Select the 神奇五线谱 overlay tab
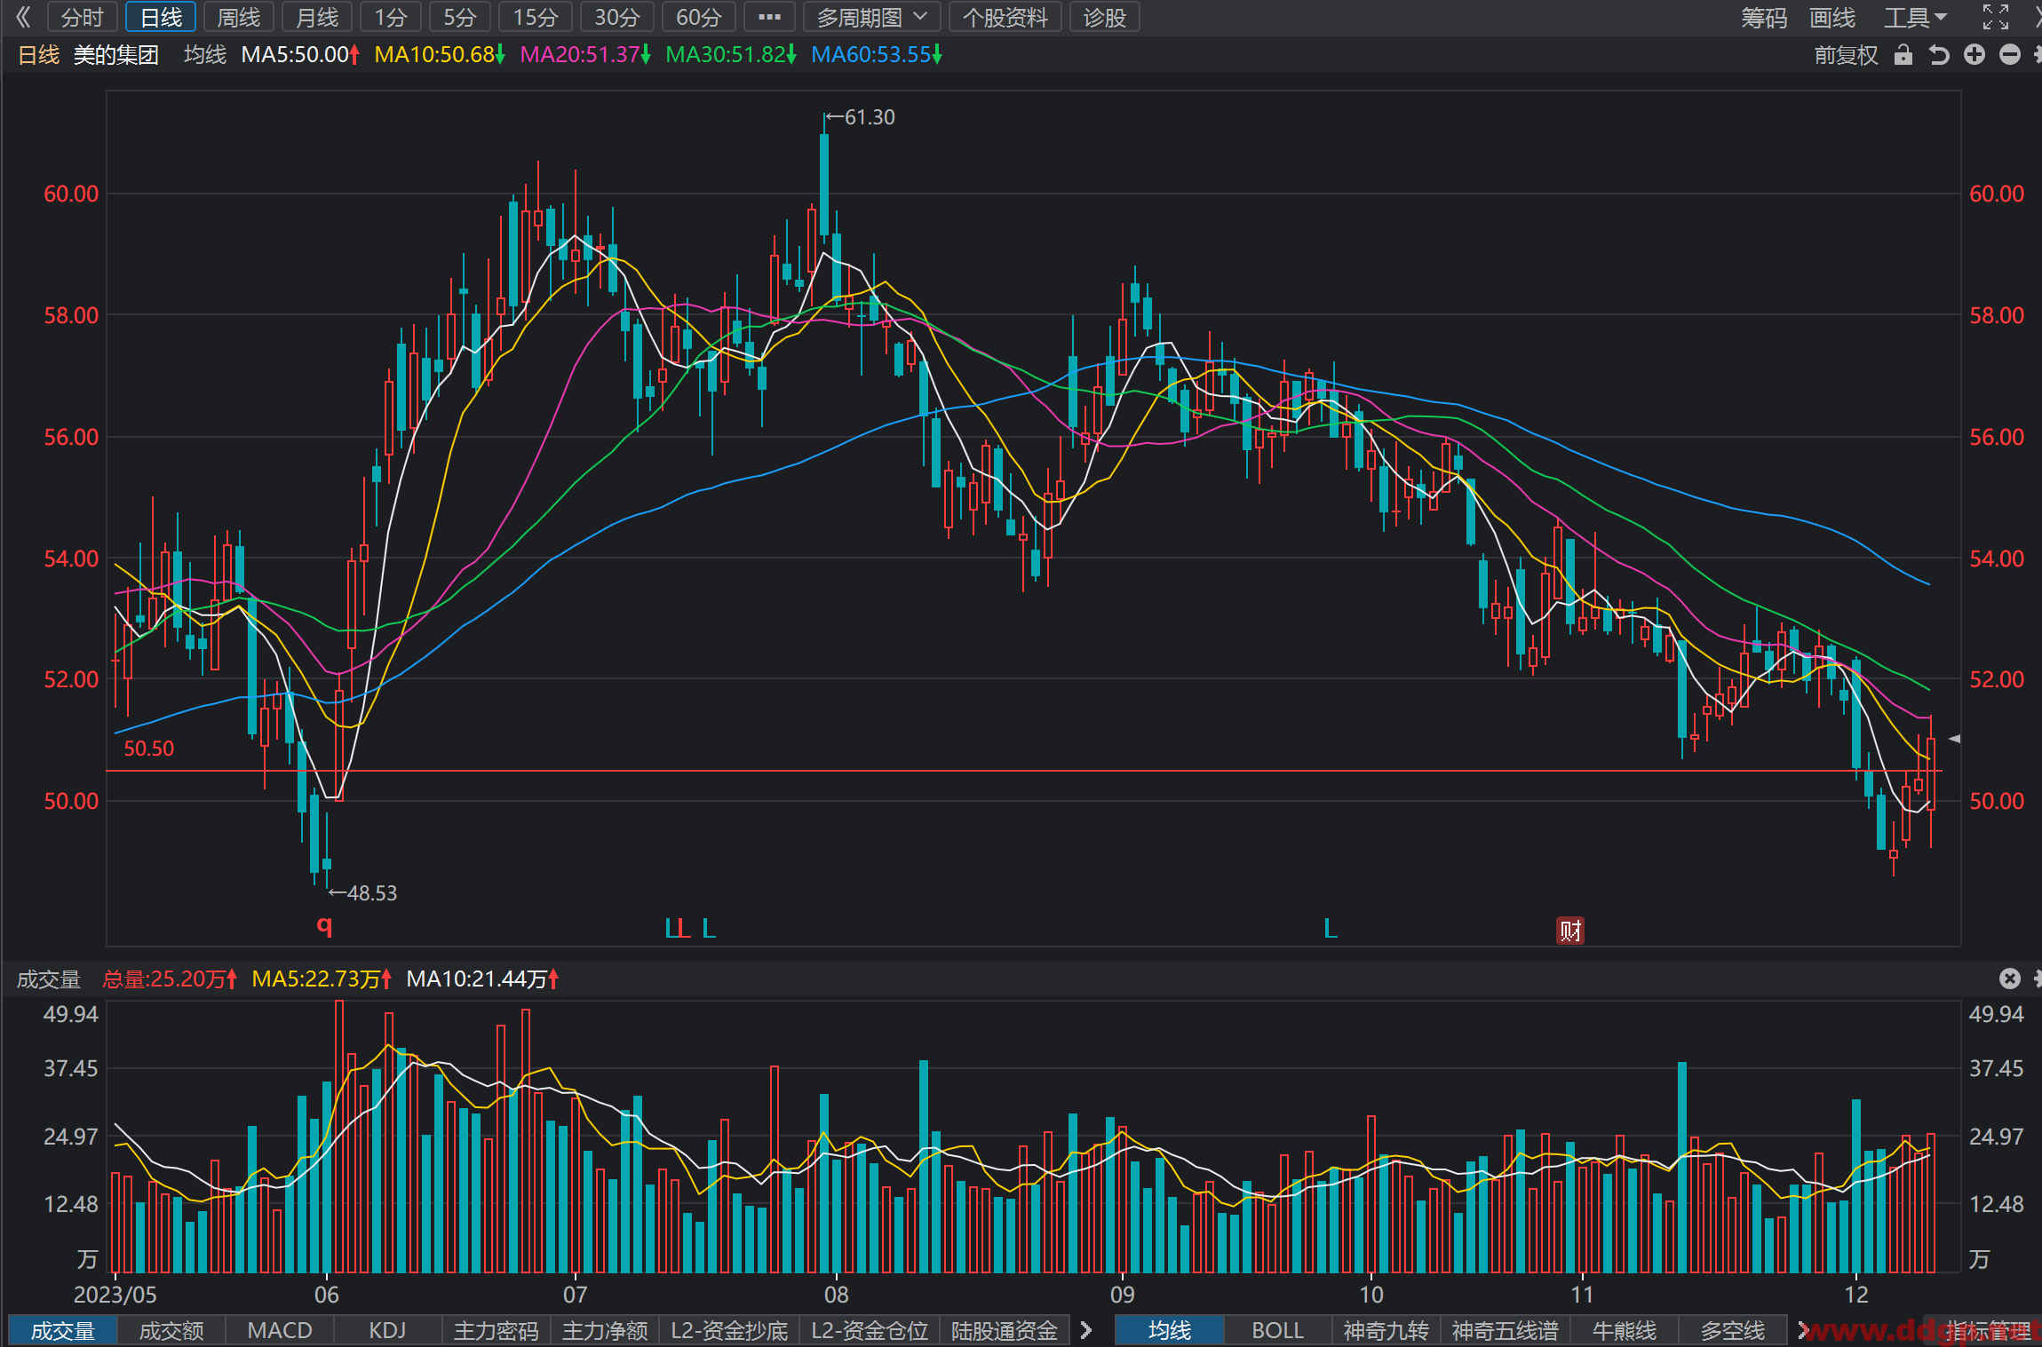2042x1347 pixels. click(x=1505, y=1330)
